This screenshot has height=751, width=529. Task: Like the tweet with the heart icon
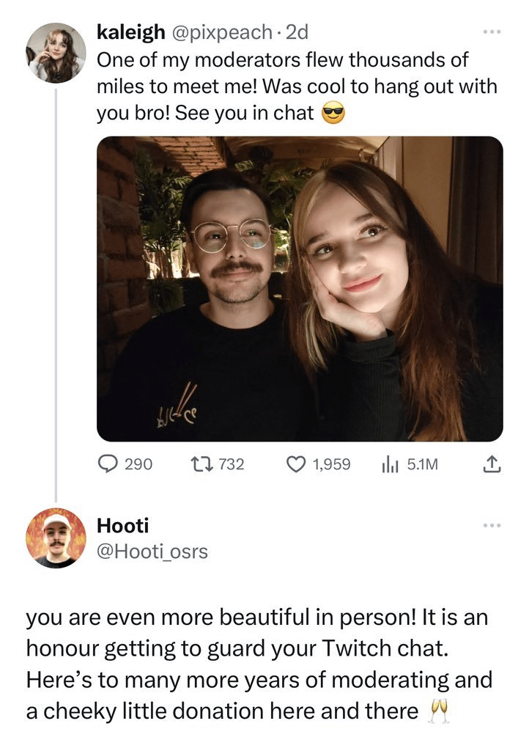[296, 464]
